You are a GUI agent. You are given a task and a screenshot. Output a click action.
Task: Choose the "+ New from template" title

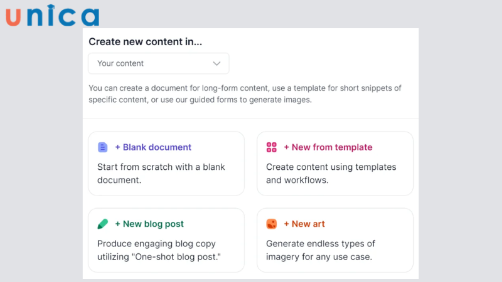(328, 147)
